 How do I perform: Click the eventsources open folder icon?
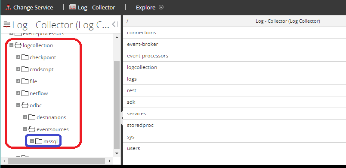coord(32,129)
